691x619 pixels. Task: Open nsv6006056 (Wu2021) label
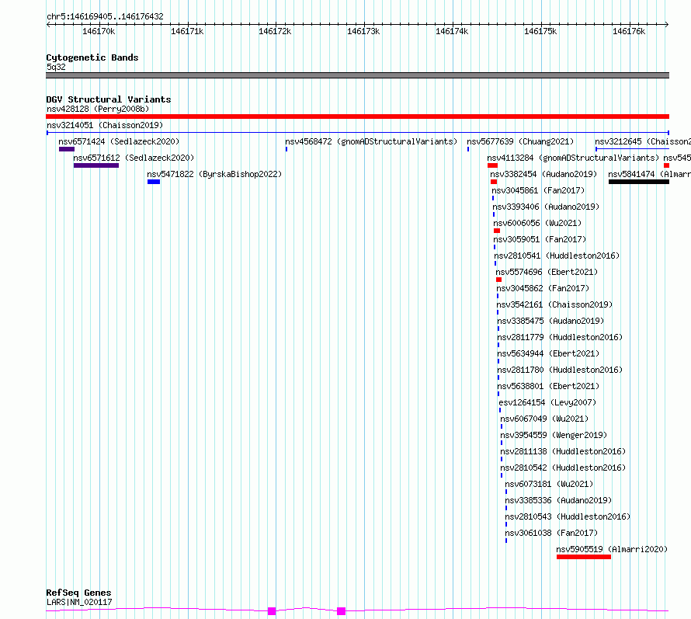point(537,223)
